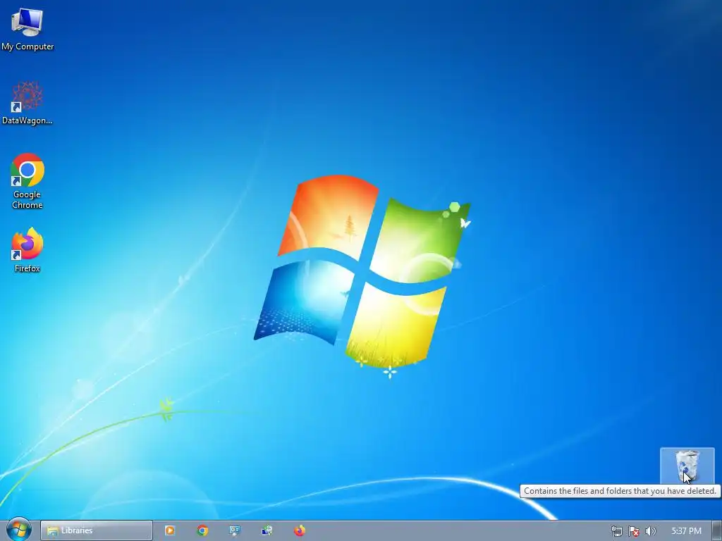Click the Show Desktop strip
This screenshot has width=722, height=541.
717,530
